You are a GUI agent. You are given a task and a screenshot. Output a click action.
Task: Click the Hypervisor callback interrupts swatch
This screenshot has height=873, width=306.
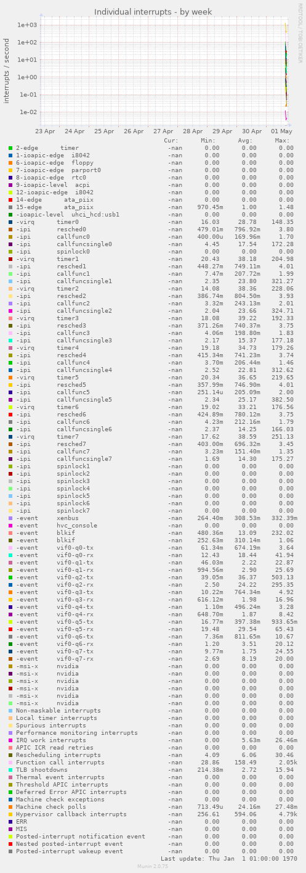click(10, 814)
